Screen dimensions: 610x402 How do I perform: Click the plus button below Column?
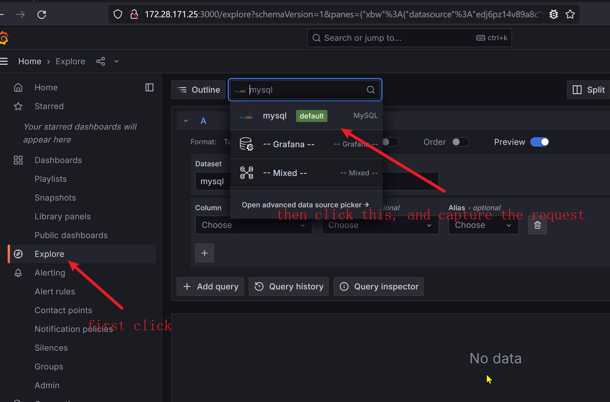(205, 253)
